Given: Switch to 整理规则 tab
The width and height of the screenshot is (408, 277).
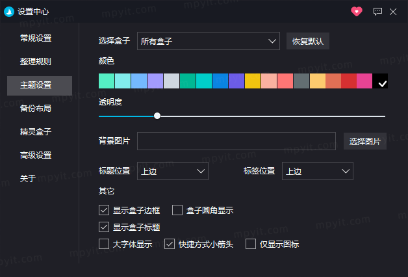Looking at the screenshot, I should (x=36, y=62).
